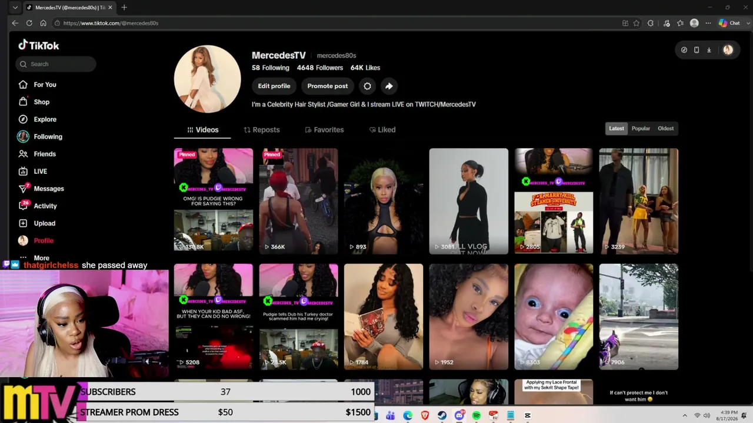Open the browser home page
The height and width of the screenshot is (423, 753).
[43, 23]
